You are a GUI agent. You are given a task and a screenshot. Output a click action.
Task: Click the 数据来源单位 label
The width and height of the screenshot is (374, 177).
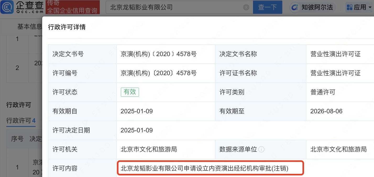[x=238, y=149]
